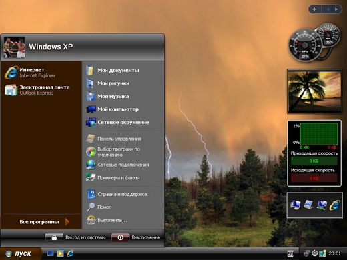Launch media player from quick launch
Screen dimensions: 347x260
[60, 253]
